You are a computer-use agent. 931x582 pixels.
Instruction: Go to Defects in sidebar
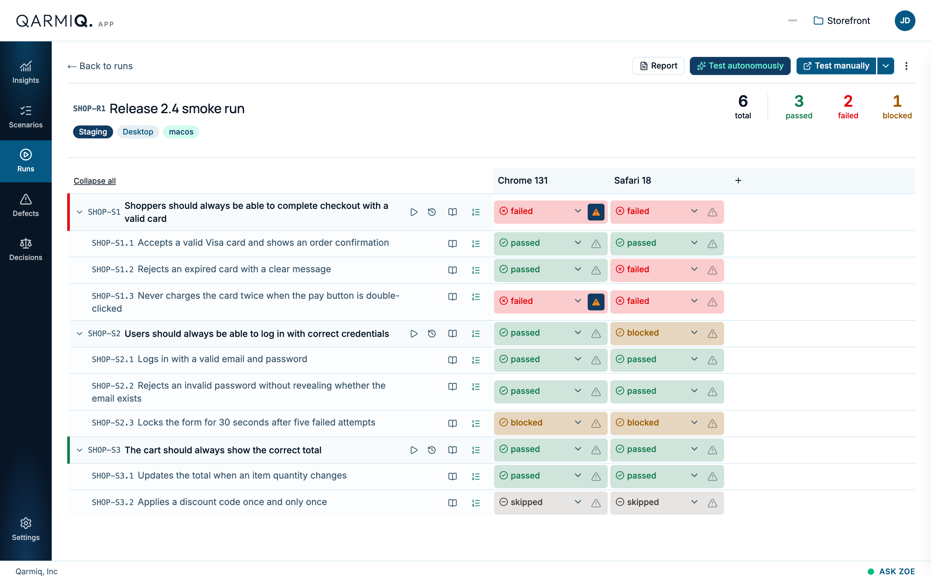(x=26, y=206)
